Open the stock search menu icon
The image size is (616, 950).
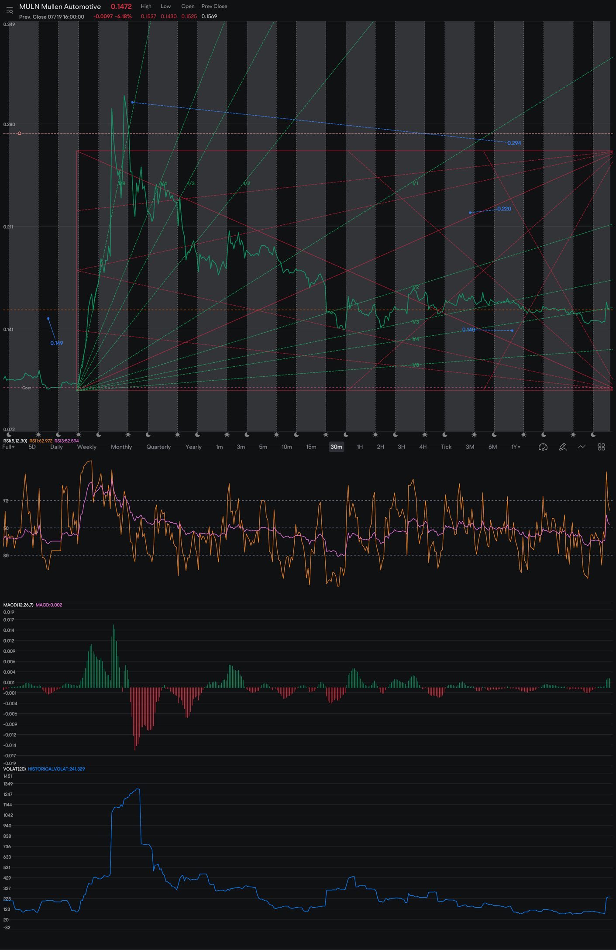[x=9, y=10]
